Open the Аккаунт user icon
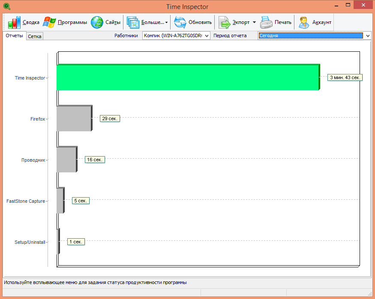 [304, 22]
